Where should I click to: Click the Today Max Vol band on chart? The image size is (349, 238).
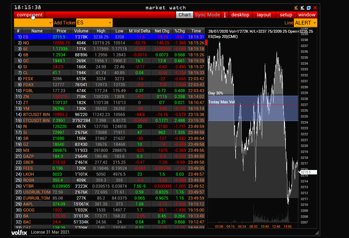pyautogui.click(x=253, y=108)
